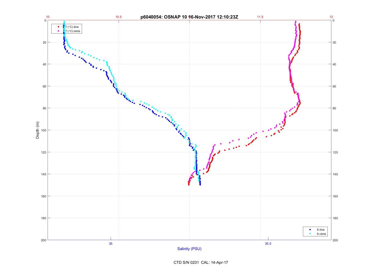Click depth tick 100 on left axis

(43, 130)
